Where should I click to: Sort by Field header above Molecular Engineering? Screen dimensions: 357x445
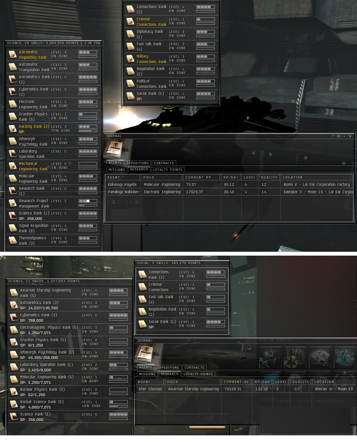point(162,177)
